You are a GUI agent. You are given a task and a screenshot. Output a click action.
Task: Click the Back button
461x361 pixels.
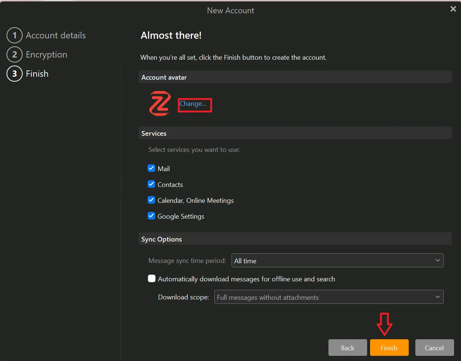(347, 348)
